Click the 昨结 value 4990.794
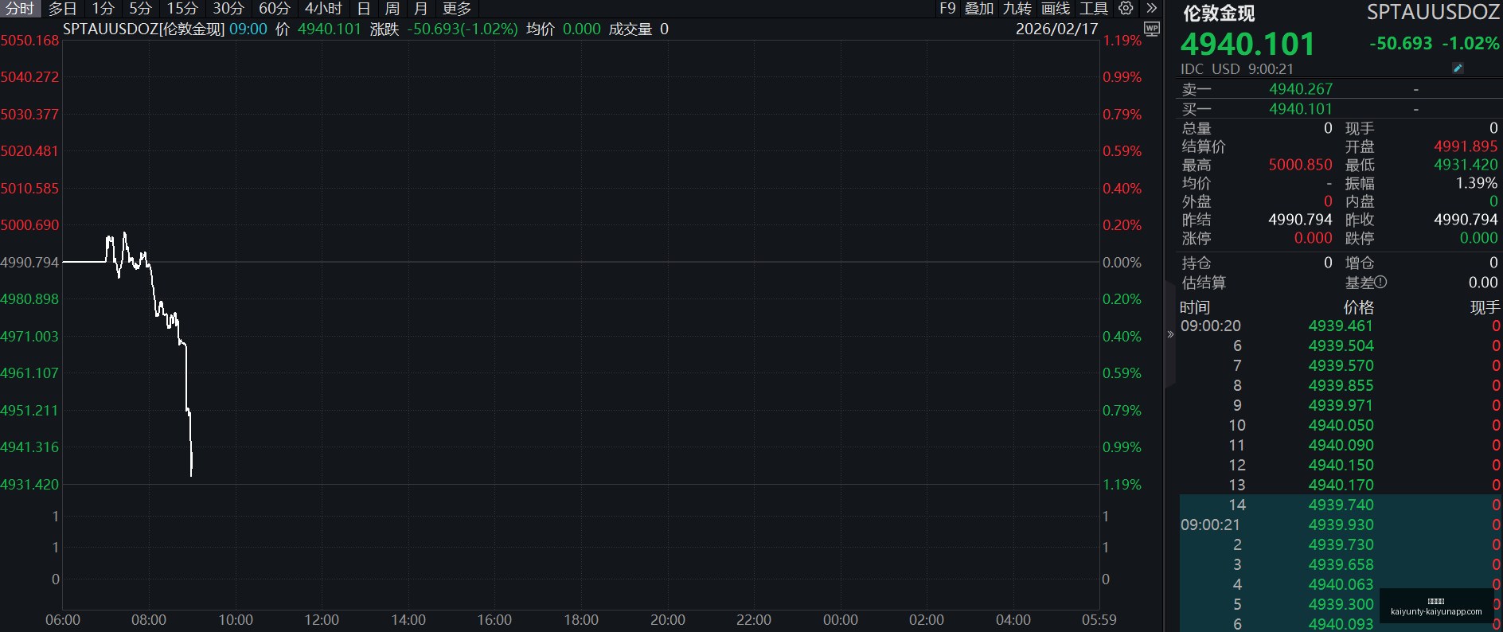Viewport: 1503px width, 632px height. pos(1300,220)
